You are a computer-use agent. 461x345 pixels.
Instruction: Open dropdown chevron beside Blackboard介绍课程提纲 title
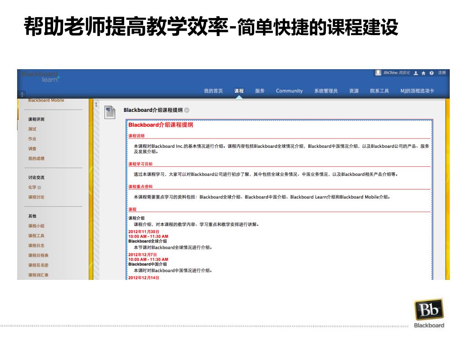(x=187, y=110)
